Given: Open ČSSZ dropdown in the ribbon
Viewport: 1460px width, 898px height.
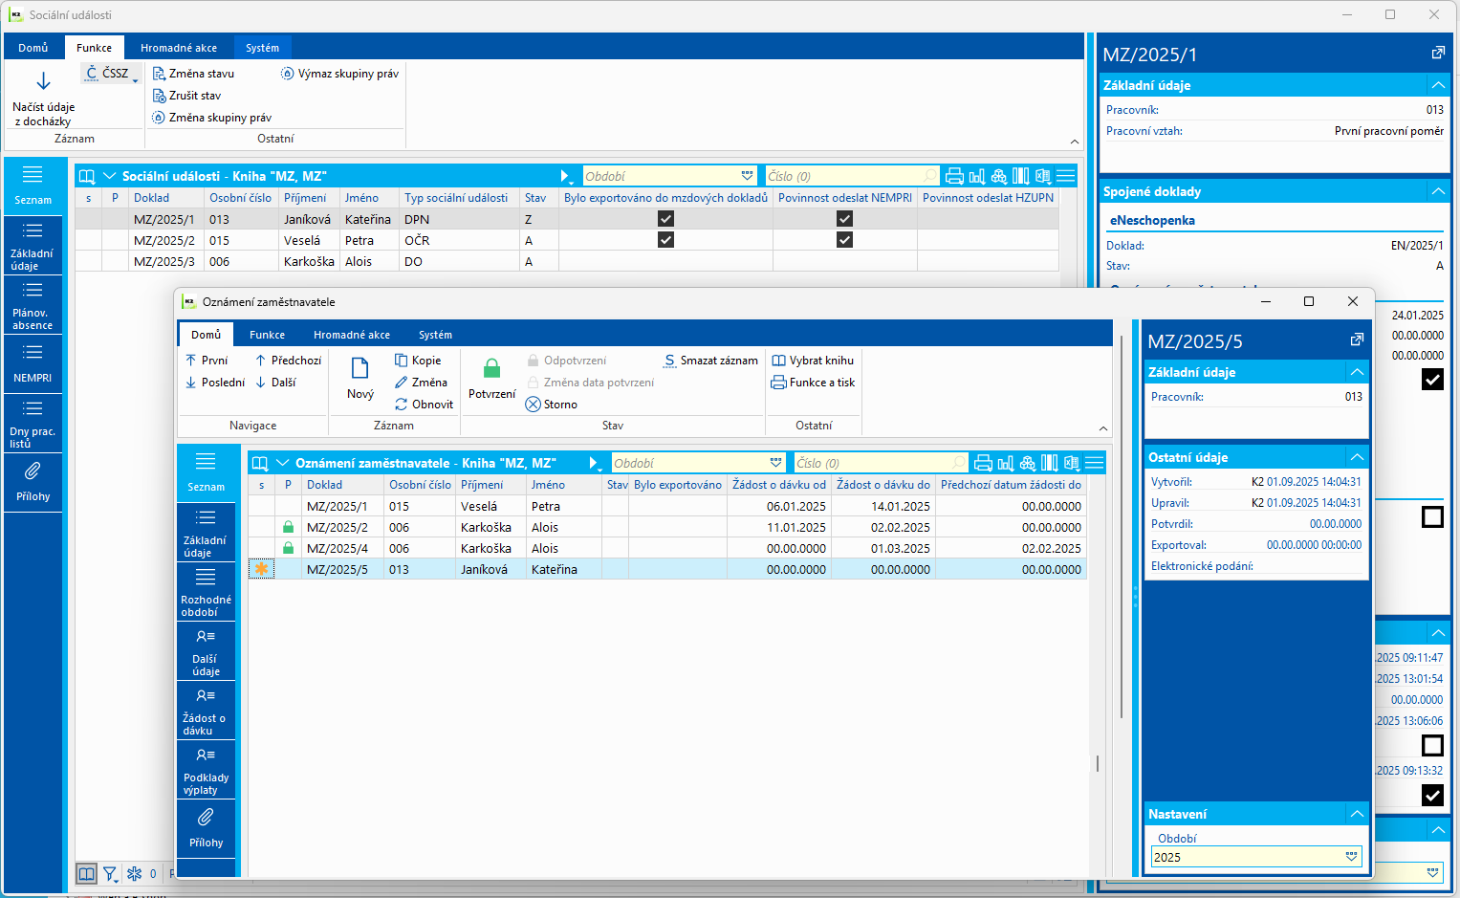Looking at the screenshot, I should 113,74.
